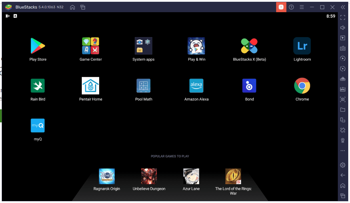Open the Amazon Alexa app

click(x=196, y=86)
